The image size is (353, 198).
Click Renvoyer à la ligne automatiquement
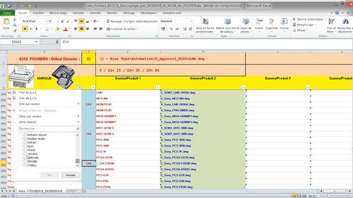[132, 21]
